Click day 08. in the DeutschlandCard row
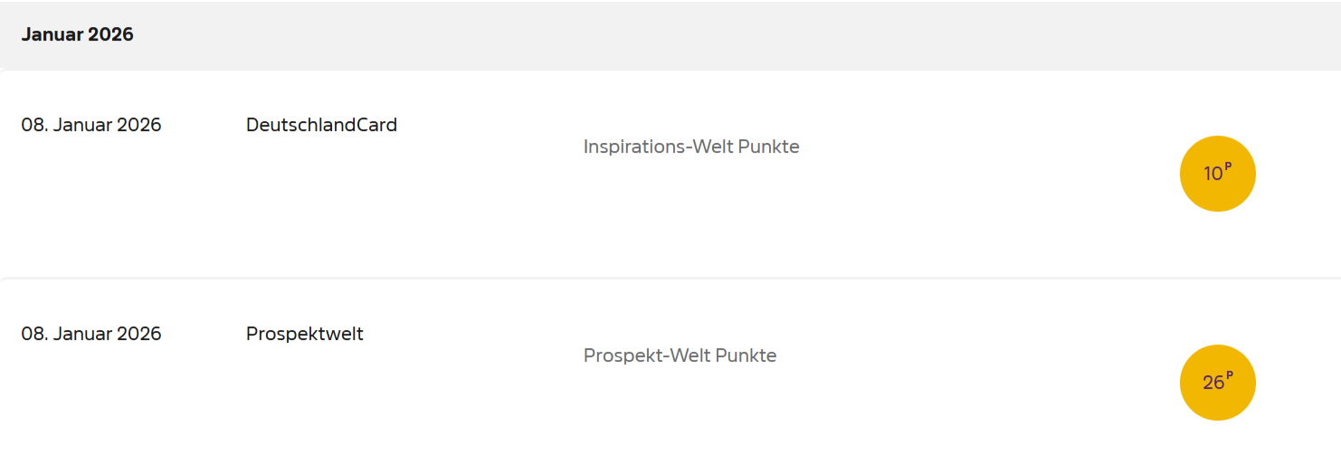Screen dimensions: 1341x473 click(34, 125)
